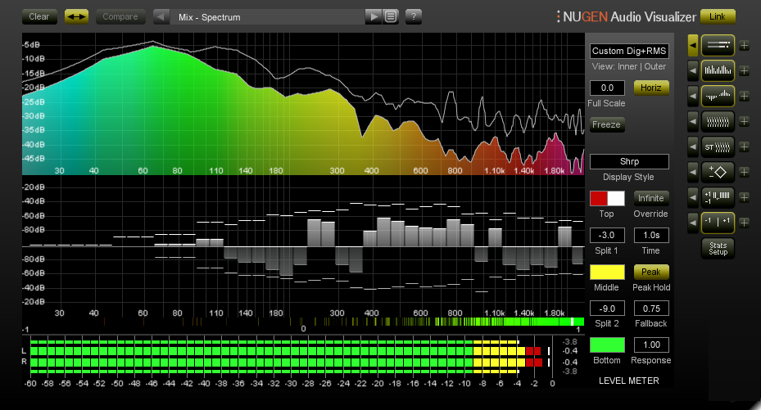Add another +1/-1 frequency correlation view
761x410 pixels.
[x=744, y=197]
